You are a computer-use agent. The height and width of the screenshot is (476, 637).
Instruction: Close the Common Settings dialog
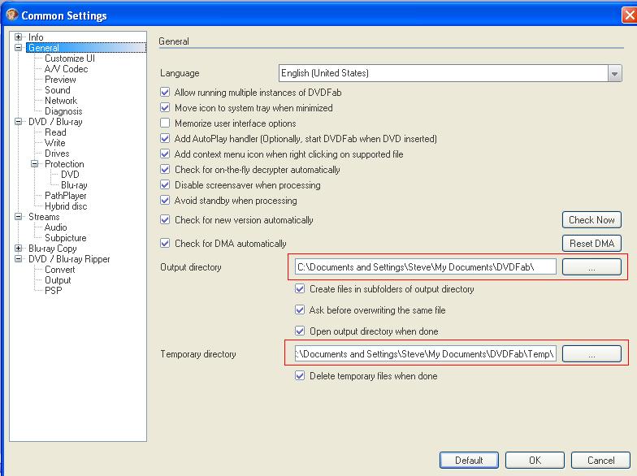(629, 15)
